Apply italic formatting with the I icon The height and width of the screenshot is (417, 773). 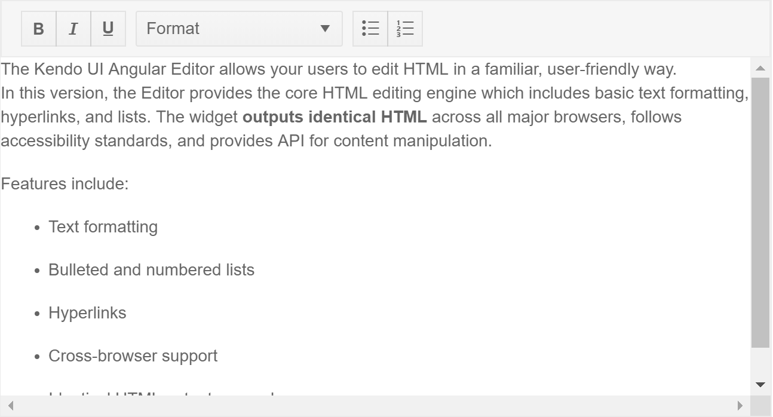[x=73, y=28]
